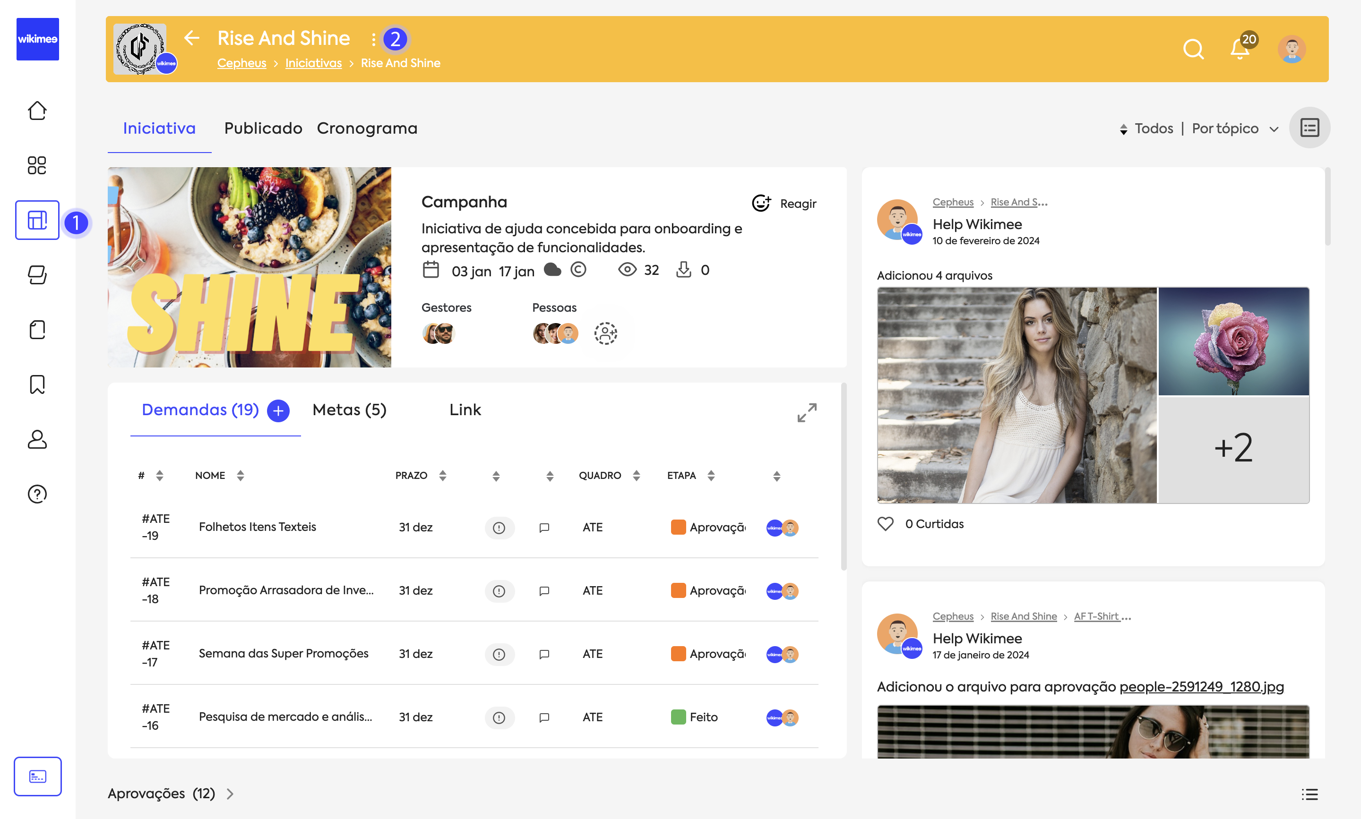Like the post with heart icon

pyautogui.click(x=885, y=523)
